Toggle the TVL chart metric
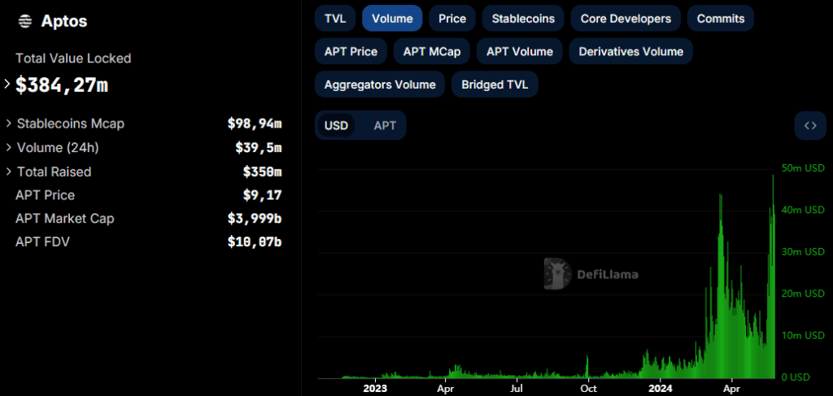The height and width of the screenshot is (396, 833). 335,19
